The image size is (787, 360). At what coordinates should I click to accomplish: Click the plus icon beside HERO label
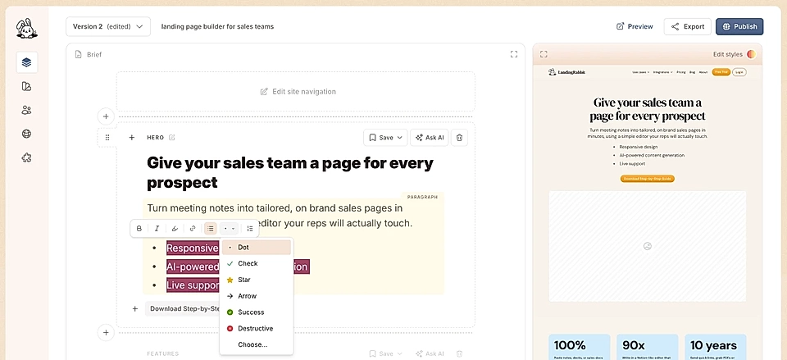point(131,137)
